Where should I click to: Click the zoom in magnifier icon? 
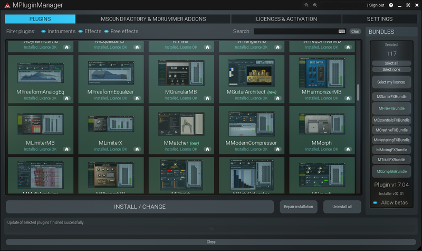tap(315, 5)
